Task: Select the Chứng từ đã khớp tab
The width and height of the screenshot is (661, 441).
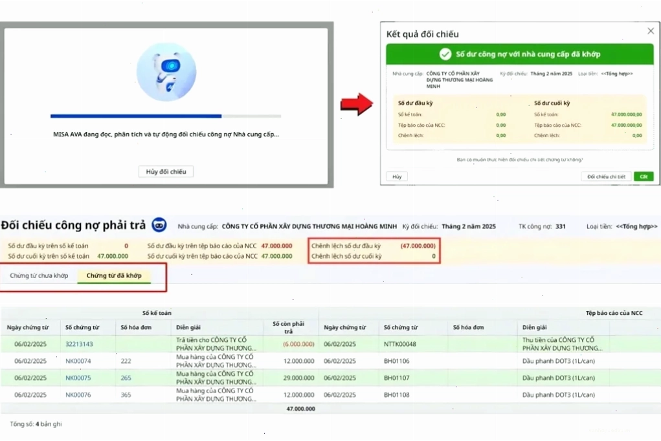Action: pos(114,275)
